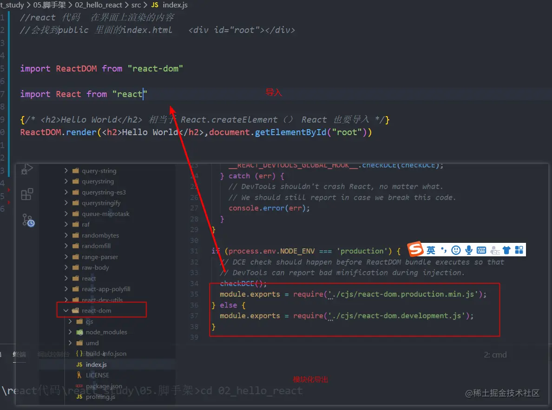Expand the query-string folder chevron
The height and width of the screenshot is (410, 552).
[x=66, y=171]
